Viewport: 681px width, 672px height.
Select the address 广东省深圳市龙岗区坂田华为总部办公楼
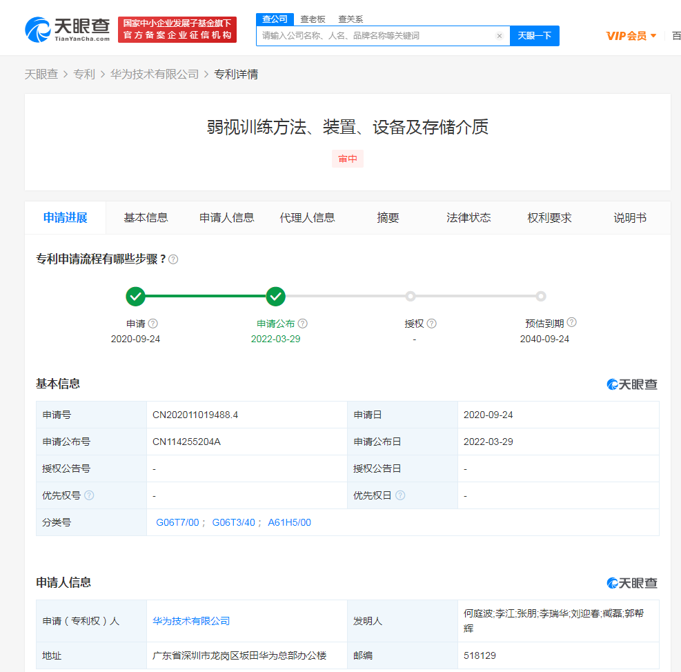tap(239, 655)
